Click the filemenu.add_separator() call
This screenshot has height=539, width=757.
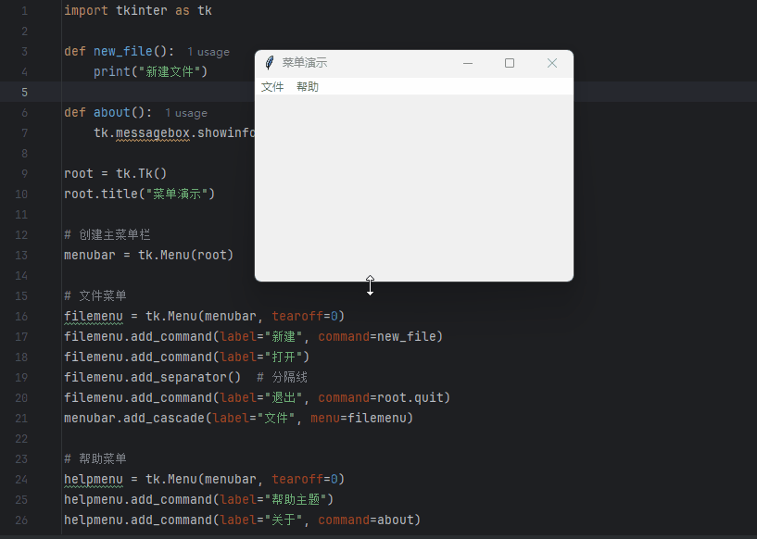point(153,377)
